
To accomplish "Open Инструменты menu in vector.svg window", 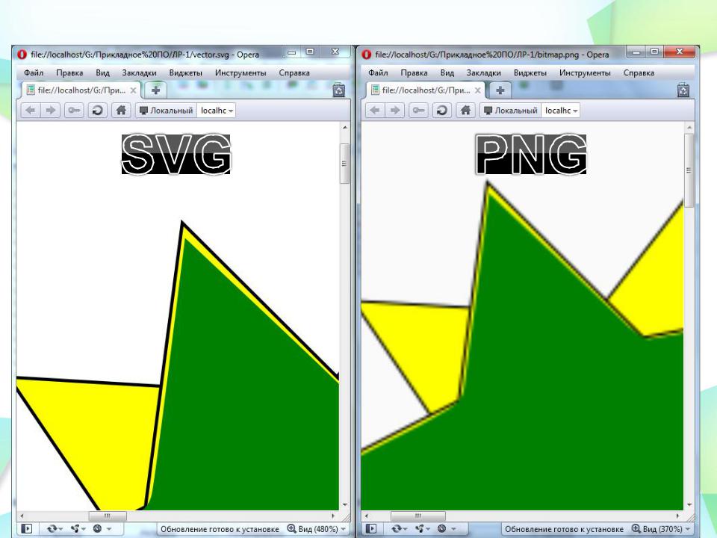I will pyautogui.click(x=240, y=72).
